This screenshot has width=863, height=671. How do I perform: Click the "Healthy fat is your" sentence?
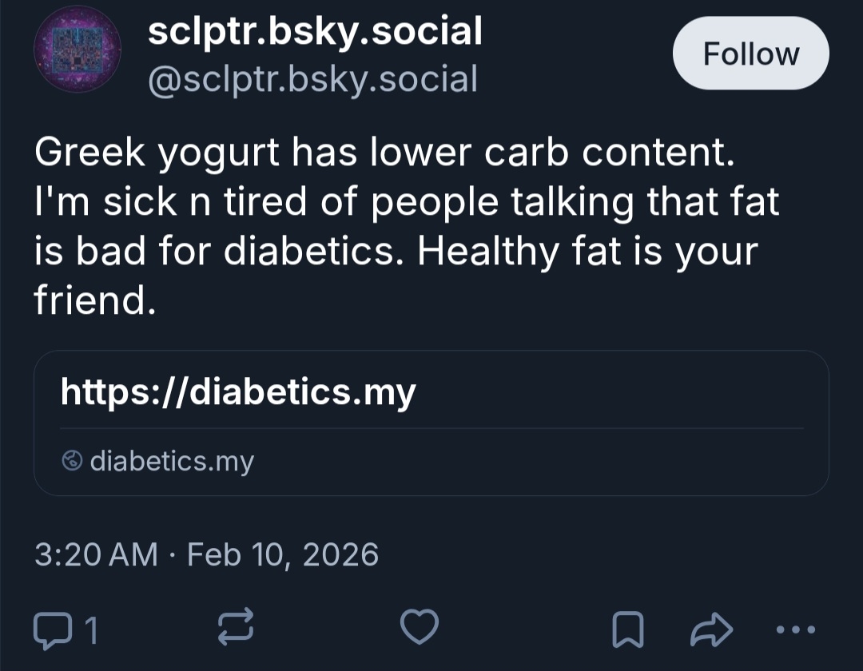click(587, 252)
